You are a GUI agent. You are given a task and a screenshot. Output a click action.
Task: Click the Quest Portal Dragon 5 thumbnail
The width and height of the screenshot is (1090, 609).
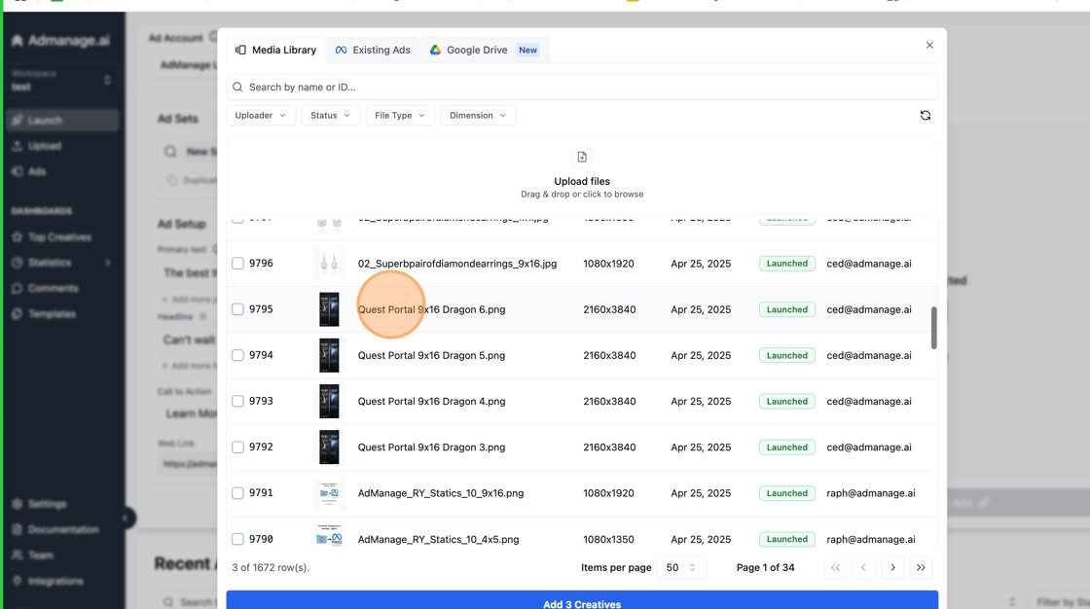pyautogui.click(x=329, y=355)
